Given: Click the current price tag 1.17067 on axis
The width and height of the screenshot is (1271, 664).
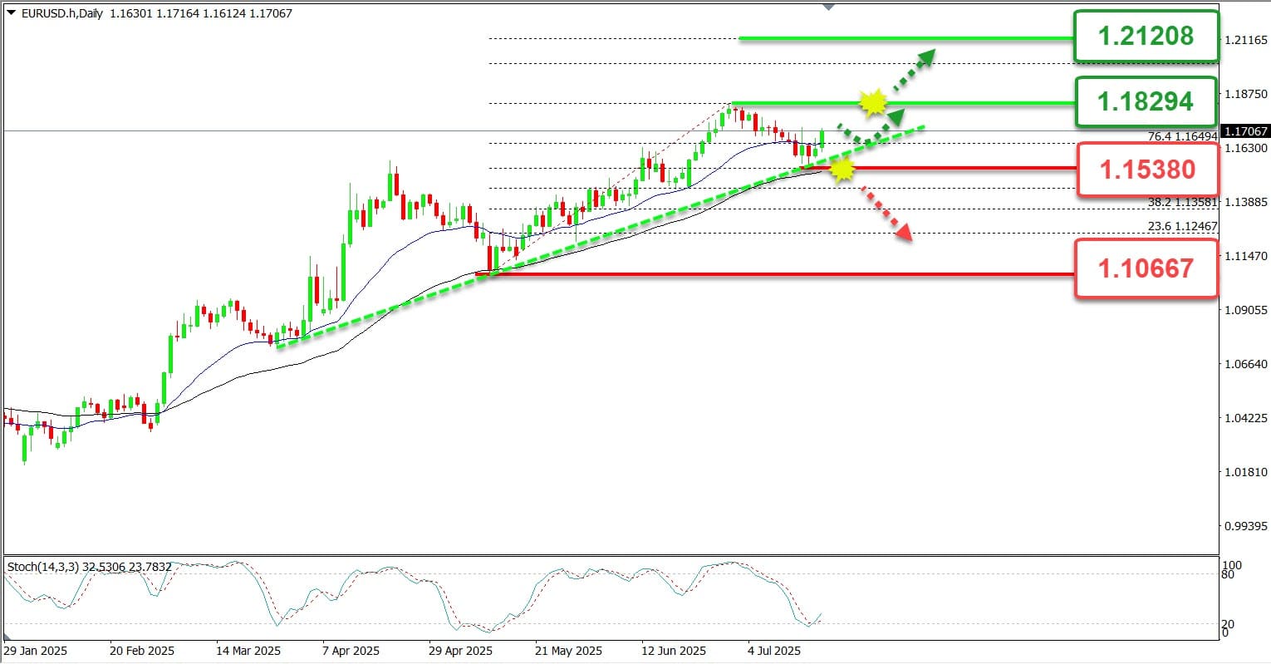Looking at the screenshot, I should (x=1244, y=131).
